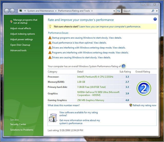Click the Refresh button beside address bar
164x142 pixels.
click(x=118, y=11)
